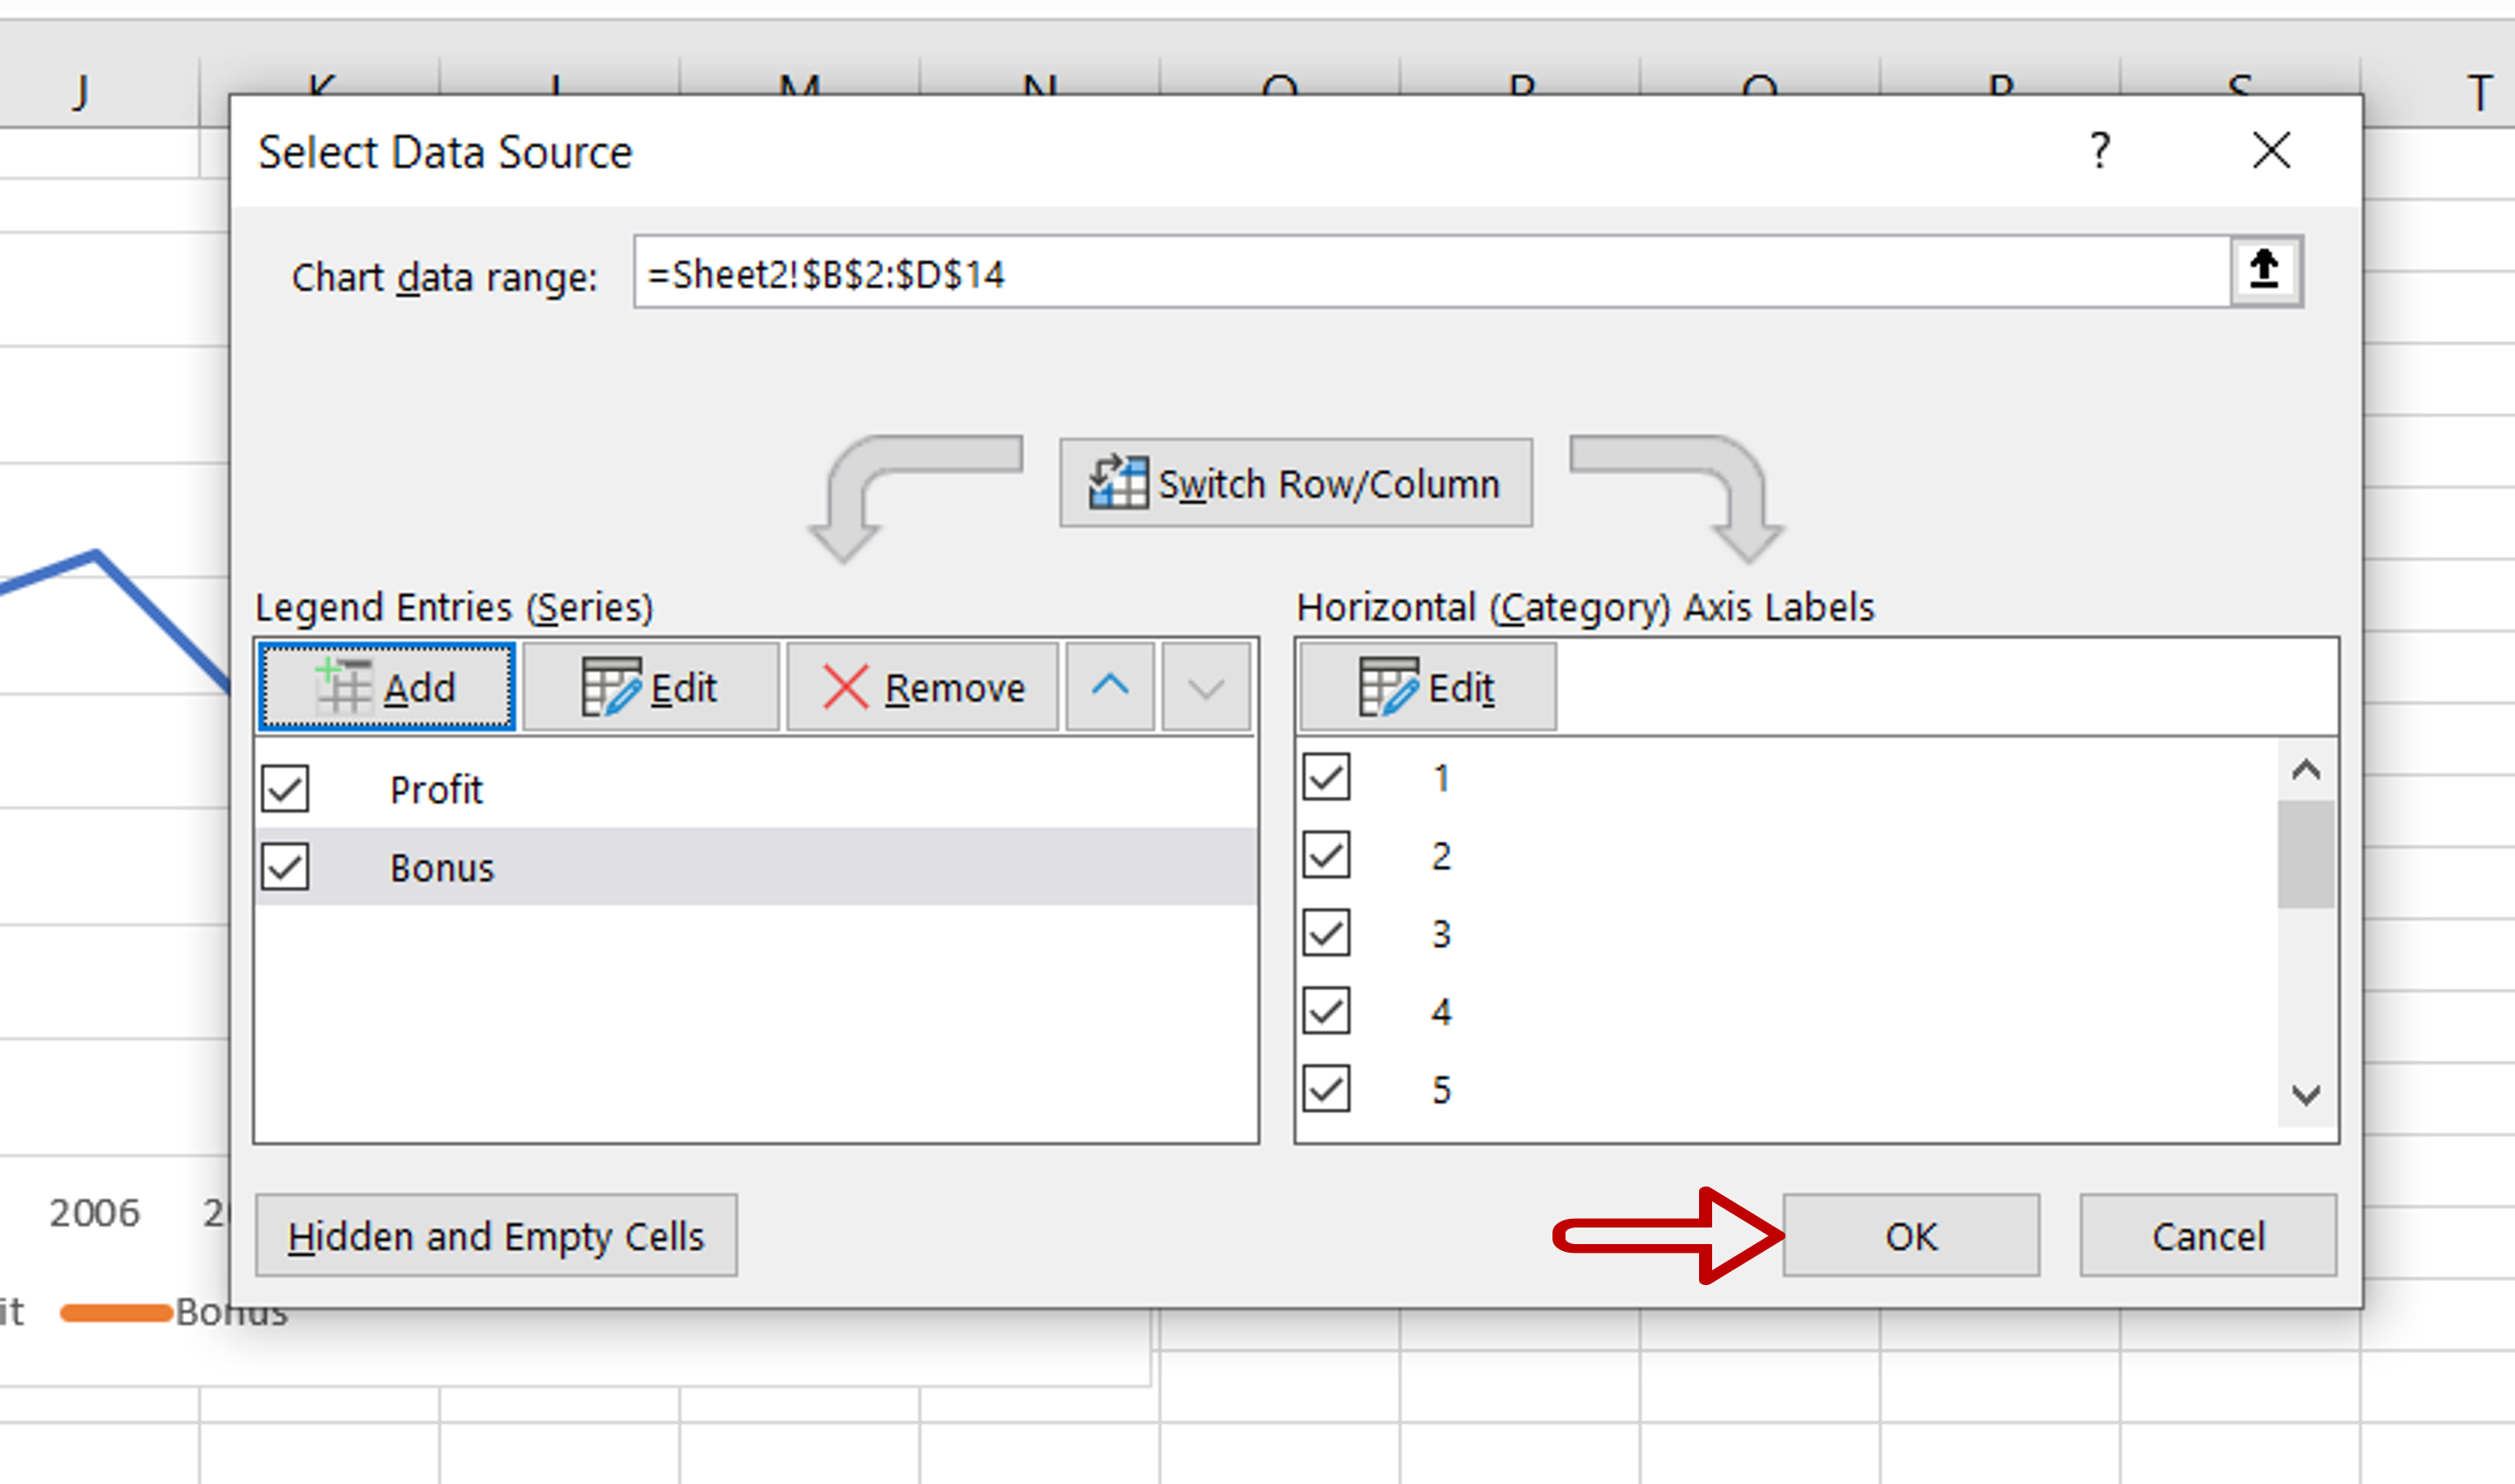Dismiss the dialog via Cancel
Viewport: 2515px width, 1484px height.
click(x=2207, y=1236)
